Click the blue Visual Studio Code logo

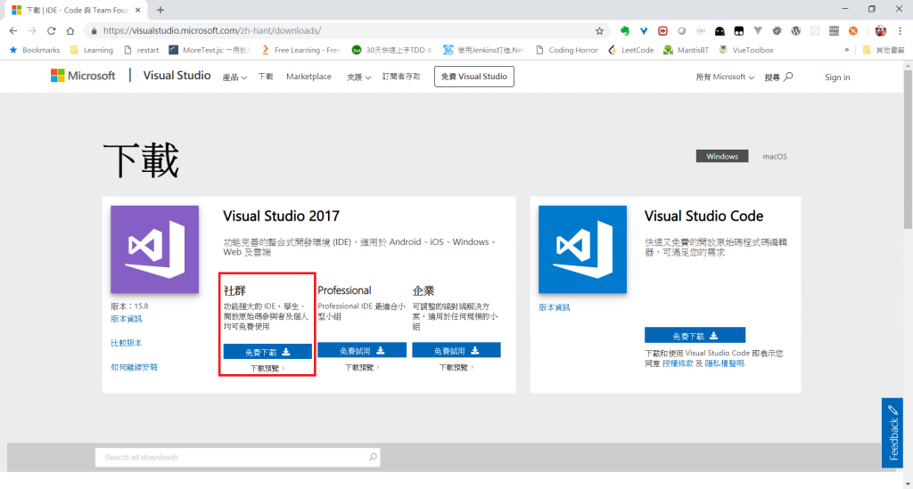[583, 249]
